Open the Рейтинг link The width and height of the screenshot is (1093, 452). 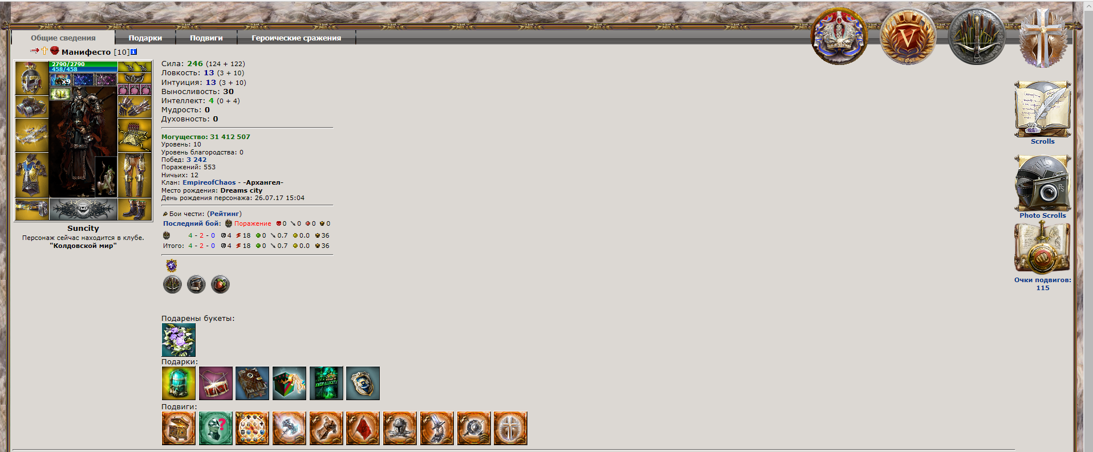pyautogui.click(x=224, y=214)
